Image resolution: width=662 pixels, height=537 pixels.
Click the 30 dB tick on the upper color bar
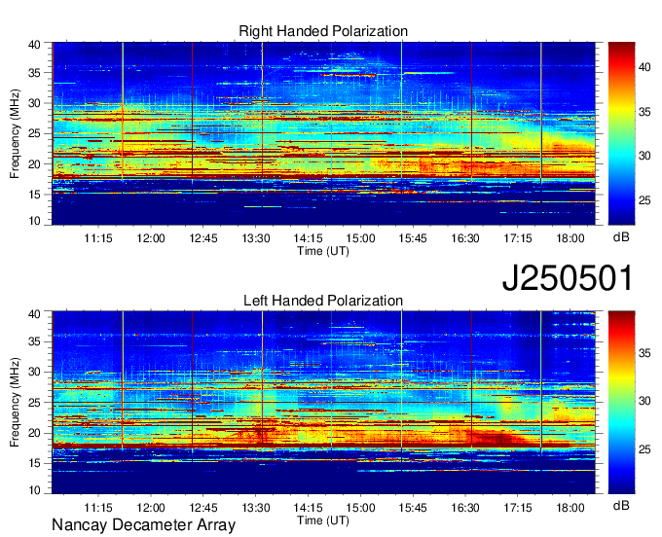point(644,156)
